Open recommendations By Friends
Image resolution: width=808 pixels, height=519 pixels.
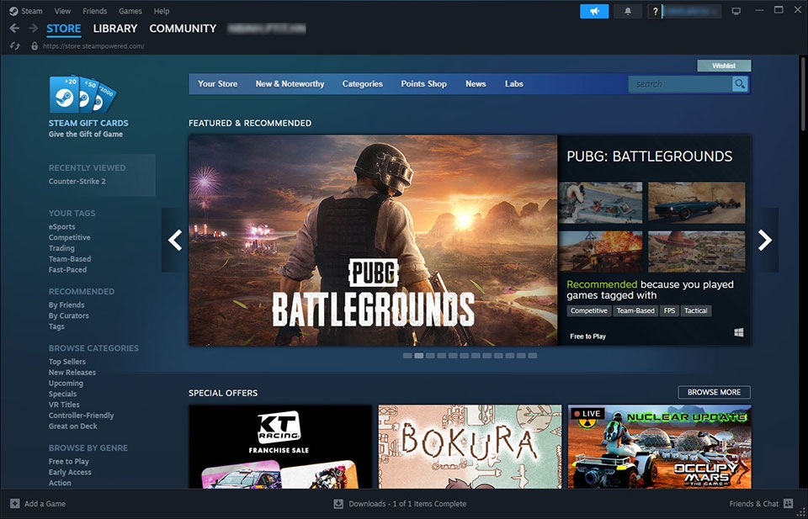66,305
